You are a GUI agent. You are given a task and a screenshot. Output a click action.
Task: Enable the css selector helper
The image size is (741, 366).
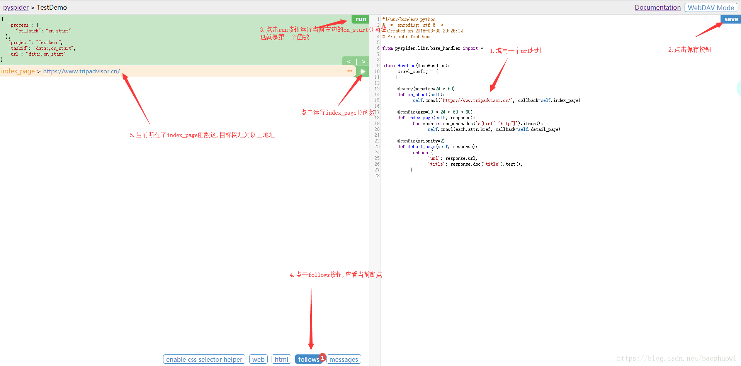tap(204, 359)
